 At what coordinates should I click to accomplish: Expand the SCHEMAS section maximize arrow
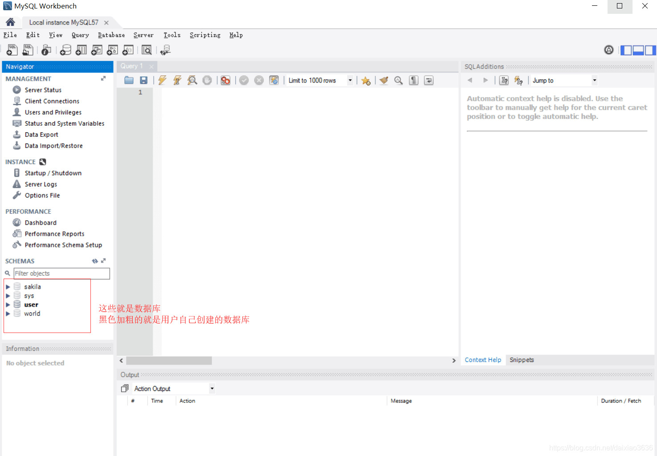coord(103,261)
